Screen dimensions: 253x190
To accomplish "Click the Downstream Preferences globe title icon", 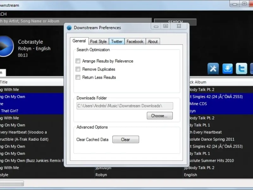I will 69,28.
